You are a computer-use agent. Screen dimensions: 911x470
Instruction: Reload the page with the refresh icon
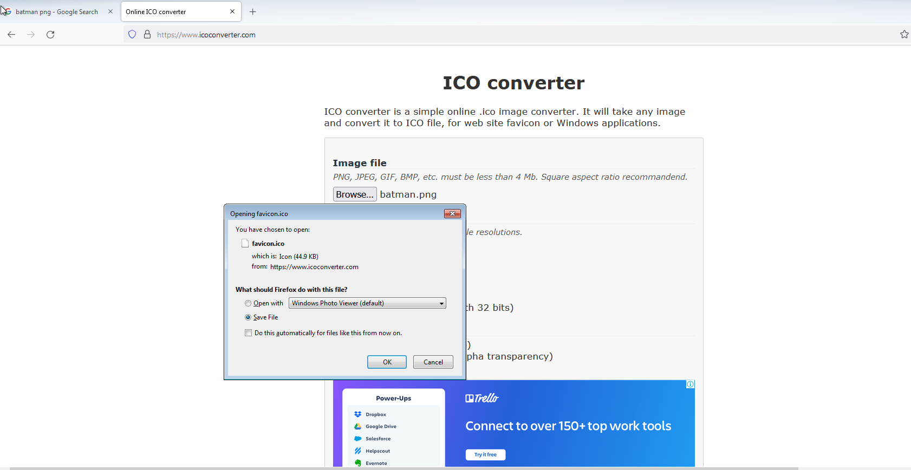50,35
